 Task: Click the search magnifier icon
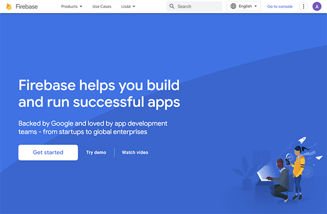172,7
